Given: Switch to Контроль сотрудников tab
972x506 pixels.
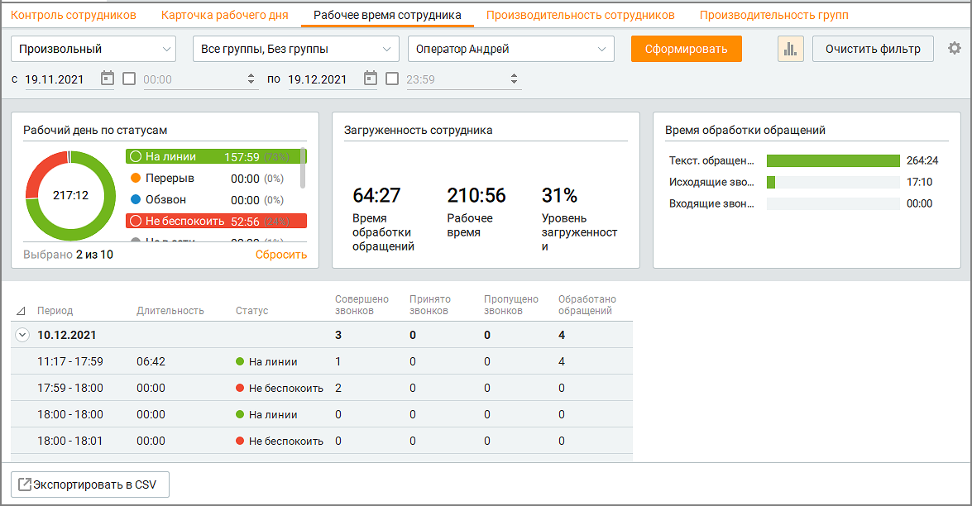Looking at the screenshot, I should [x=74, y=15].
